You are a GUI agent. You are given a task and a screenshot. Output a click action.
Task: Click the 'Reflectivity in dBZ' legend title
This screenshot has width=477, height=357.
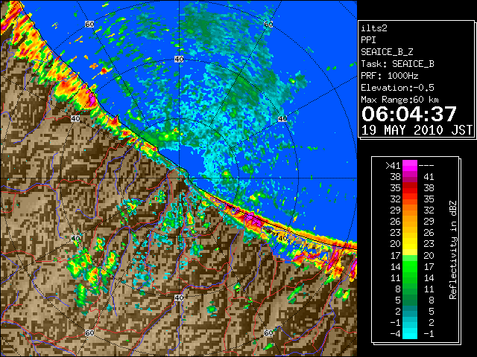pyautogui.click(x=453, y=250)
